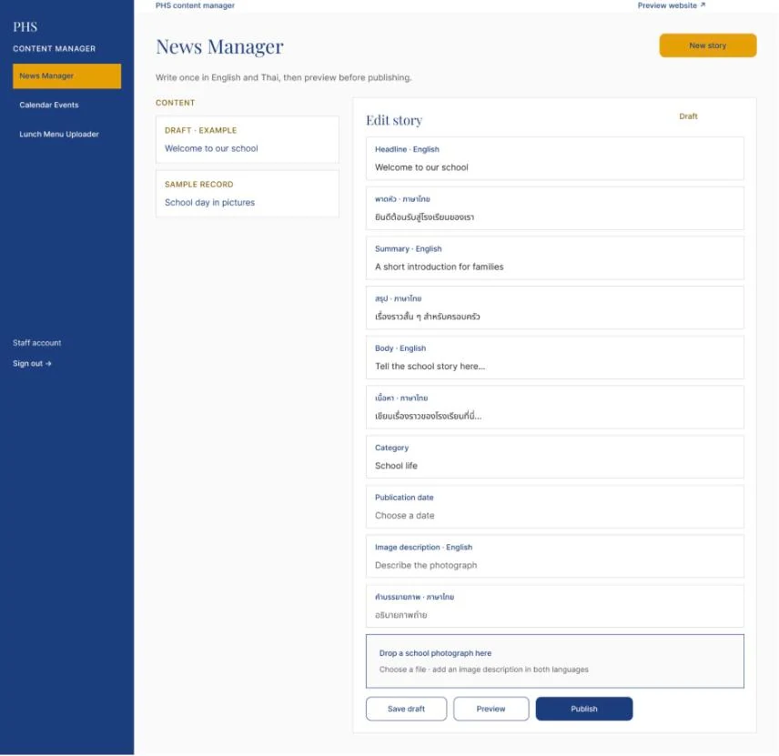This screenshot has height=756, width=779.
Task: Click the 'SAMPLE RECORD' label
Action: [198, 185]
